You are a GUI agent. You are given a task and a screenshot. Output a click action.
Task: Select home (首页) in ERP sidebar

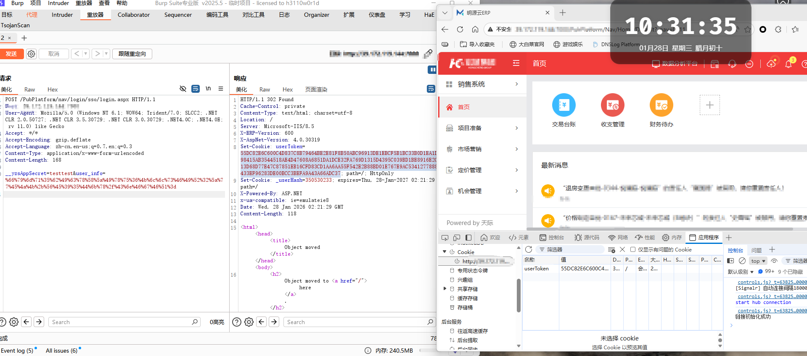482,107
